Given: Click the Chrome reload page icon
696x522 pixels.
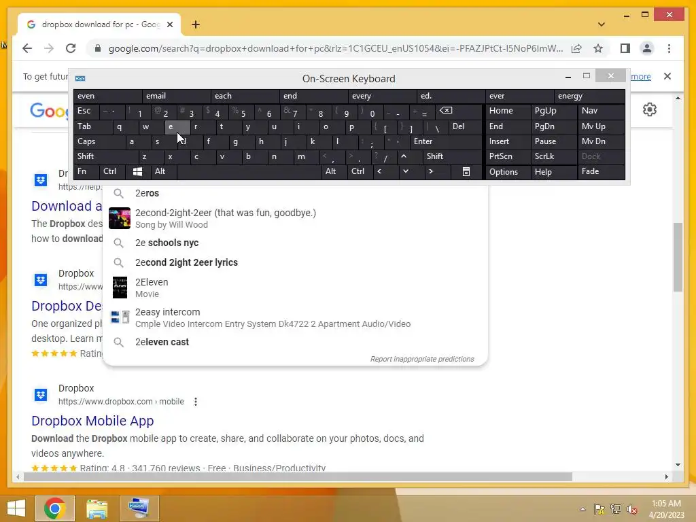Looking at the screenshot, I should (x=71, y=48).
